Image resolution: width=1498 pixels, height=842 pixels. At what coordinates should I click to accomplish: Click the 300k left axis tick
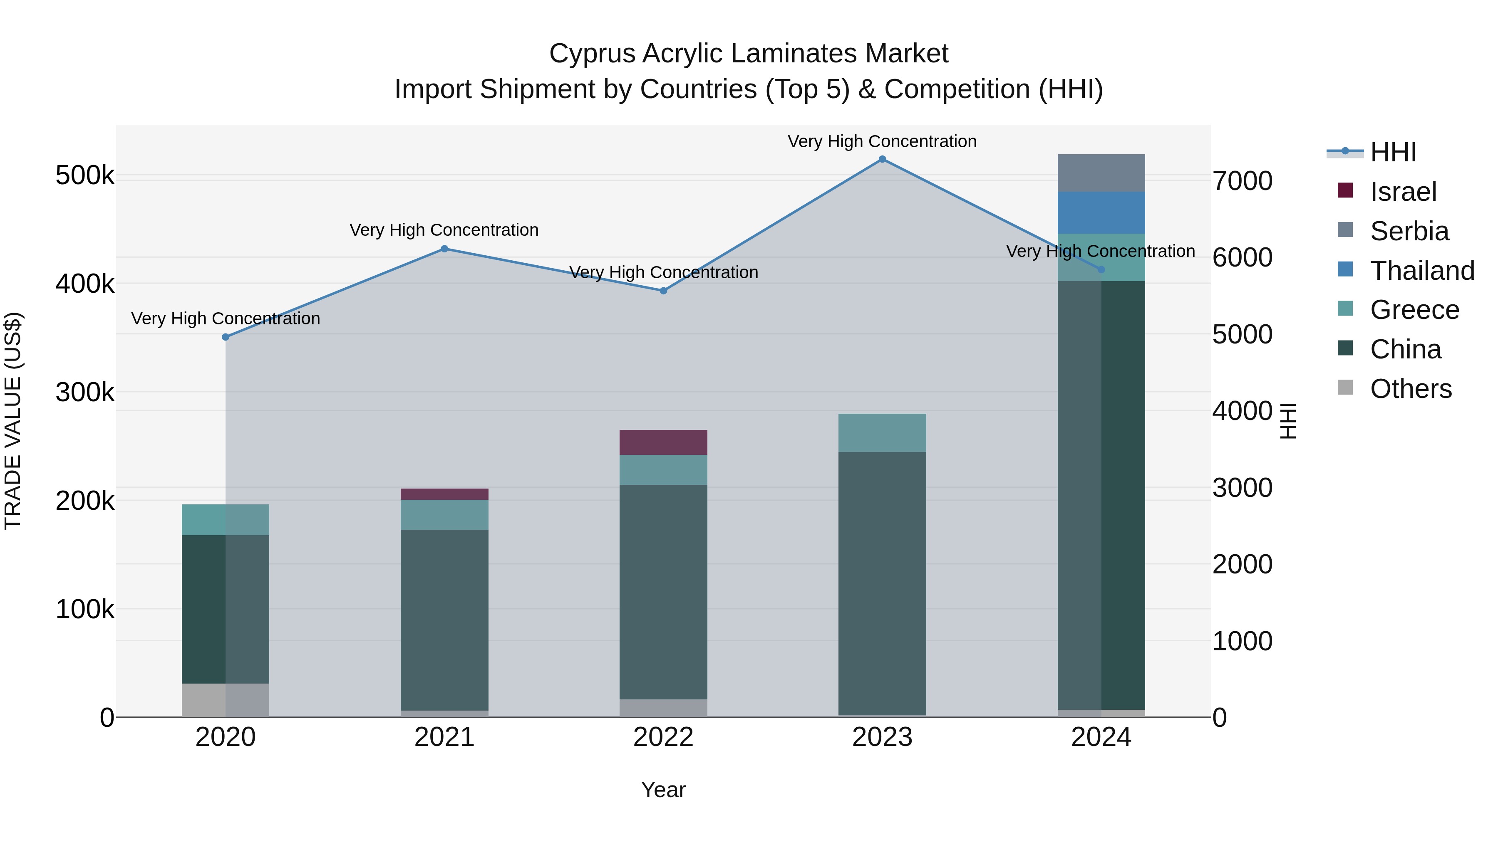point(85,392)
